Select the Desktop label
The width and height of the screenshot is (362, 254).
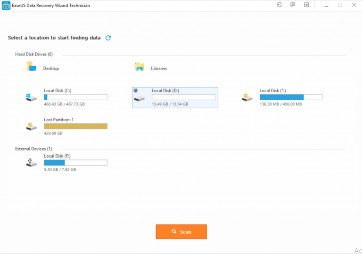click(51, 69)
